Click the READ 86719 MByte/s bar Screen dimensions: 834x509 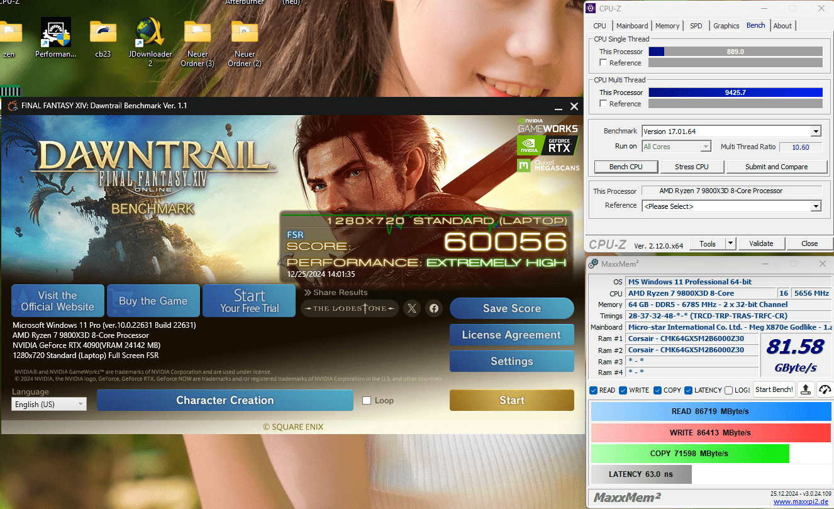click(711, 411)
